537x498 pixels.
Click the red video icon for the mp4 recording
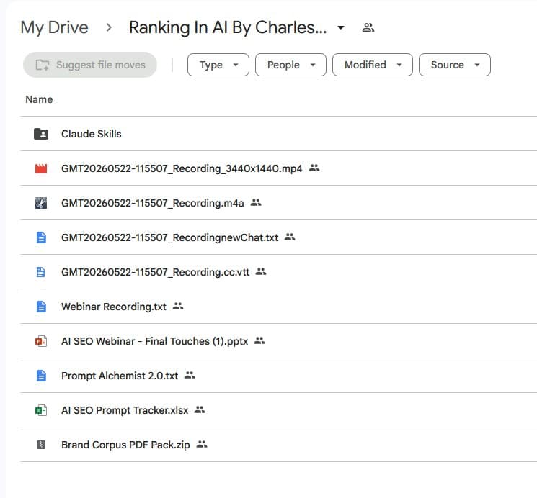[41, 168]
